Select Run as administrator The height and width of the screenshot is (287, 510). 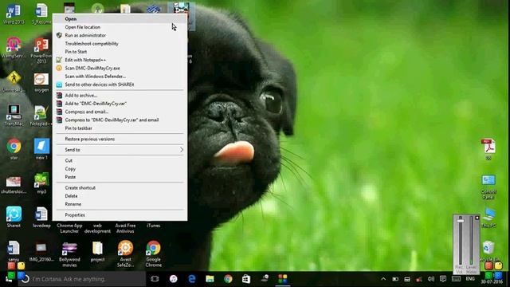point(120,35)
